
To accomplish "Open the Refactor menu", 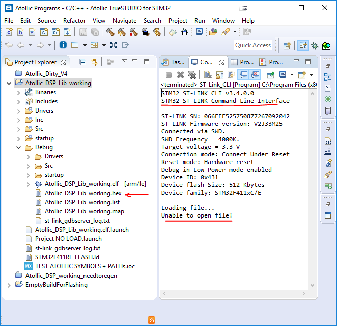I will (x=74, y=21).
